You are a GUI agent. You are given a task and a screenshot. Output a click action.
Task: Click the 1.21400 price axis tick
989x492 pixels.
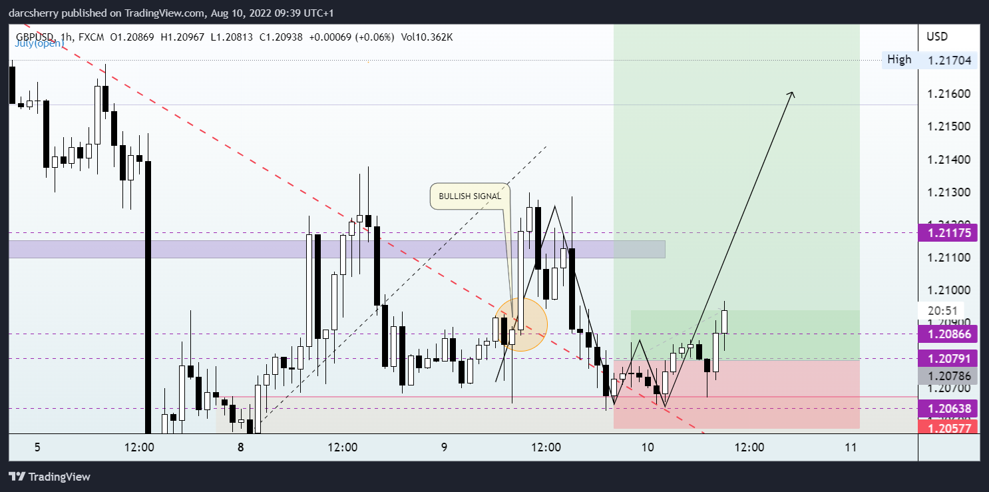point(948,160)
